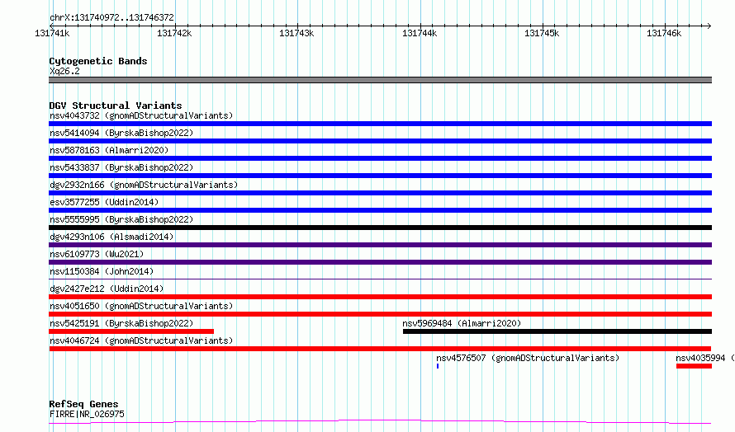Open the nsv5878163 Almarri2020 variant label
The height and width of the screenshot is (432, 735).
109,150
